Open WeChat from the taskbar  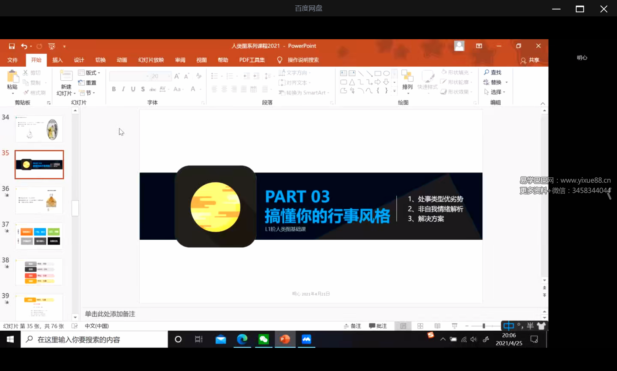264,339
